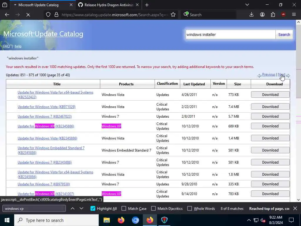Download Update for Windows XP KB2345886
This screenshot has height=226, width=301.
(270, 126)
